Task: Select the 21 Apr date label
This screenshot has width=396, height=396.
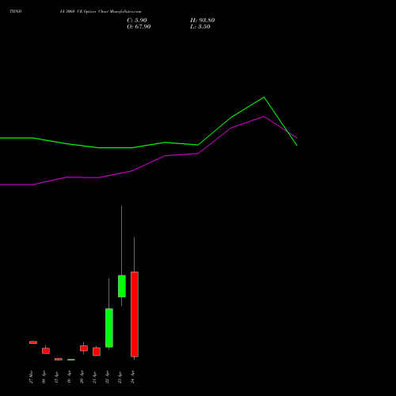Action: coord(94,377)
